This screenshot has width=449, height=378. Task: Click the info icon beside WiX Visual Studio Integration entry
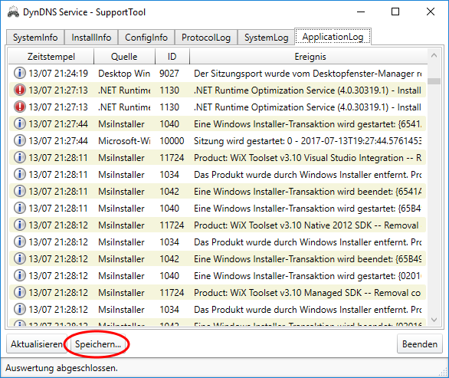pyautogui.click(x=20, y=157)
